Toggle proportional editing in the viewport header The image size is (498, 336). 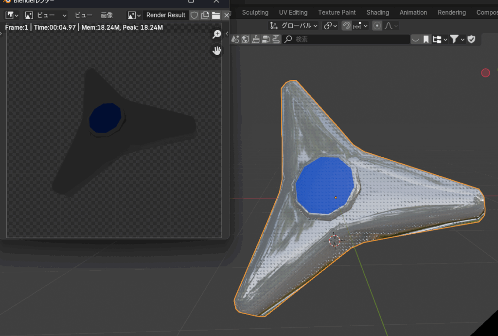[377, 26]
